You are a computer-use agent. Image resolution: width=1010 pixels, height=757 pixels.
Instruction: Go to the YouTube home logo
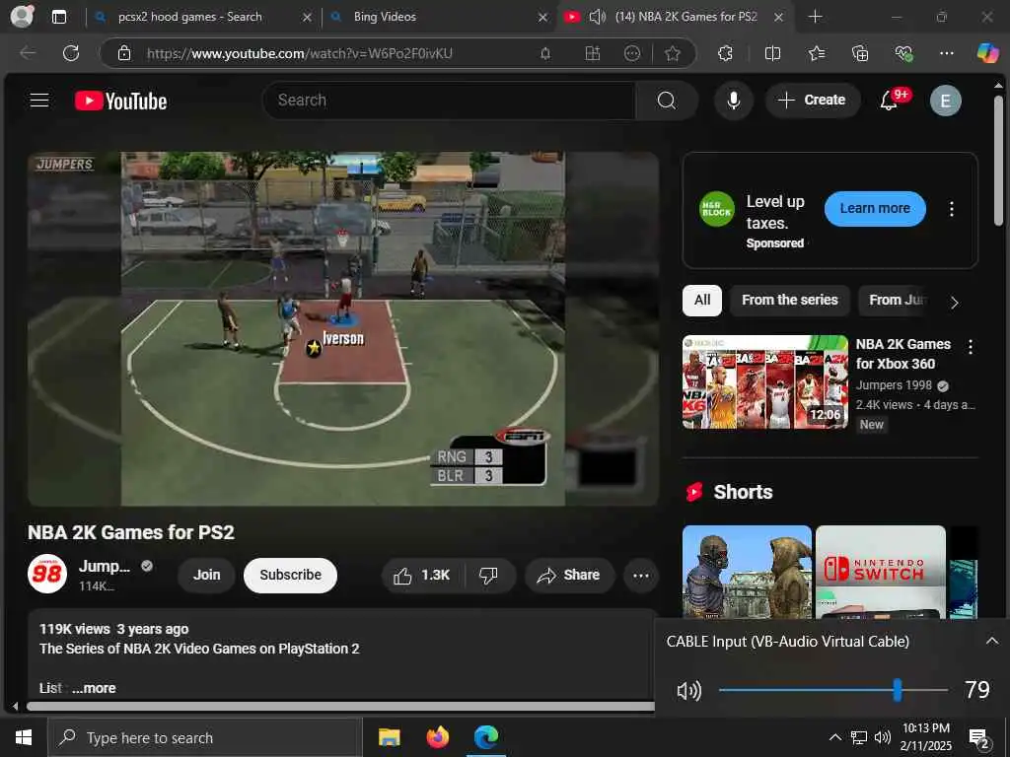pyautogui.click(x=120, y=101)
